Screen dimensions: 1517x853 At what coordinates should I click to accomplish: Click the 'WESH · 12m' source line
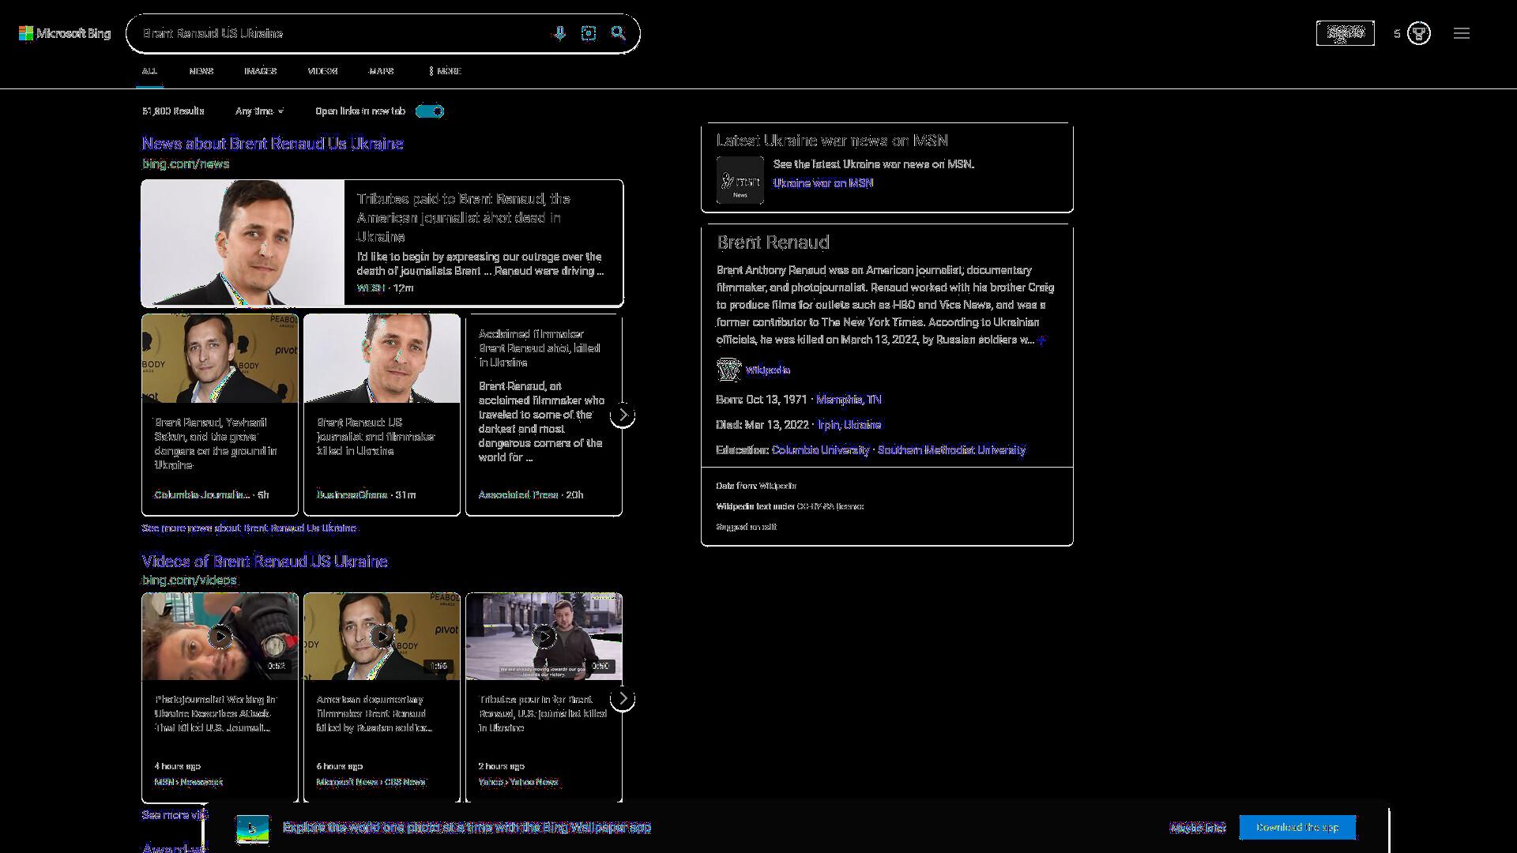coord(385,288)
